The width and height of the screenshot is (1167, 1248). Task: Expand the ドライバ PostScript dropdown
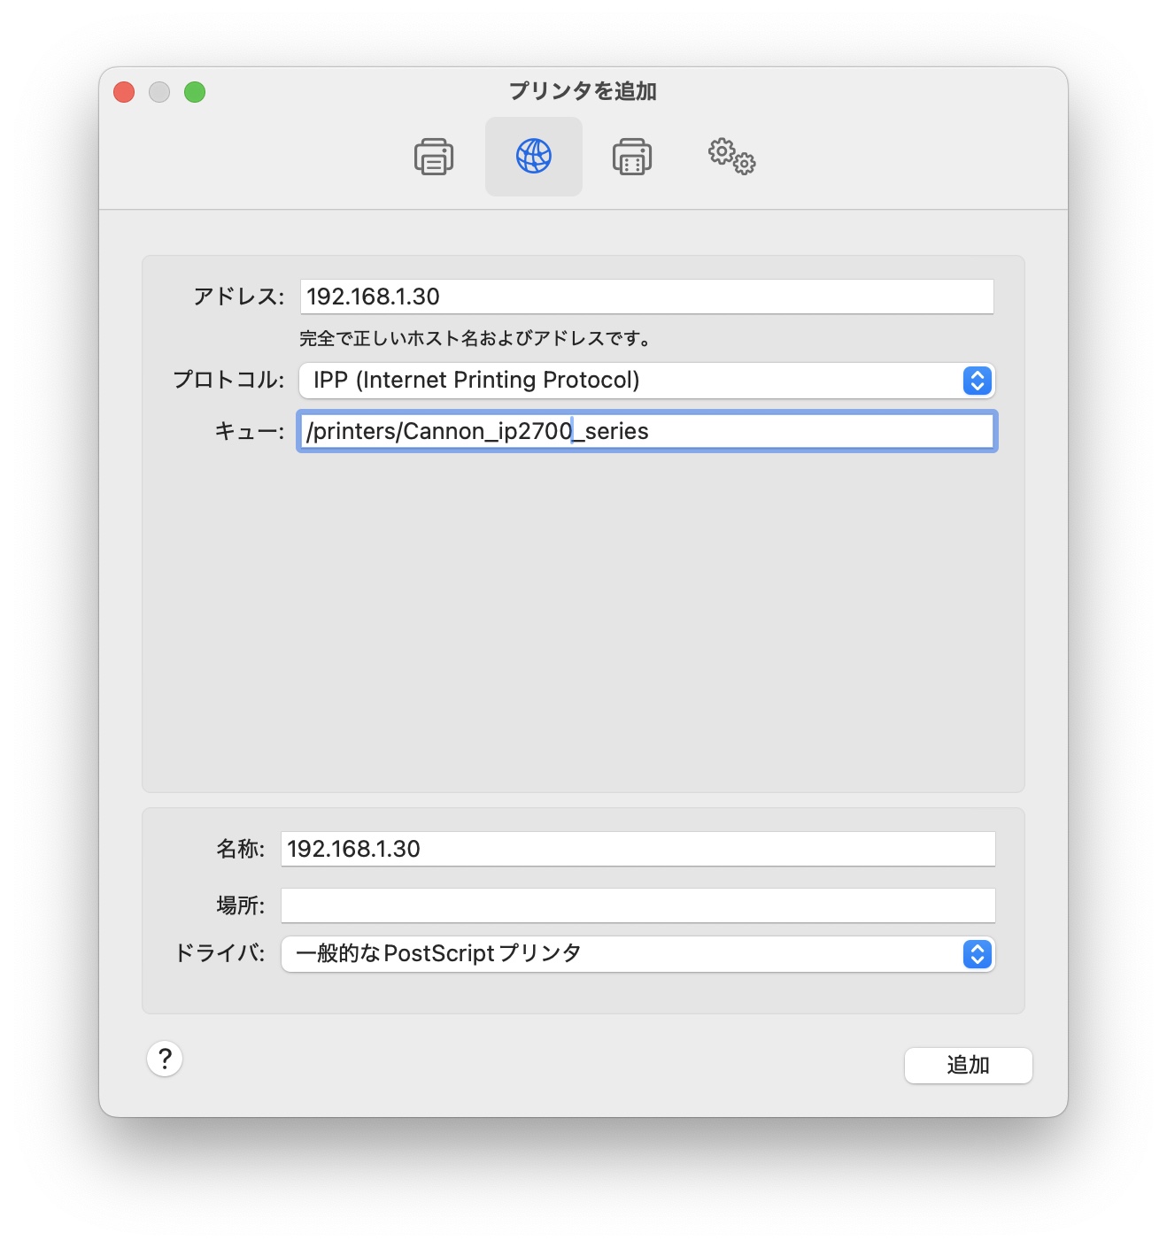pos(620,954)
